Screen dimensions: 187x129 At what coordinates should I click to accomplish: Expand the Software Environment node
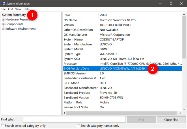click(x=3, y=29)
